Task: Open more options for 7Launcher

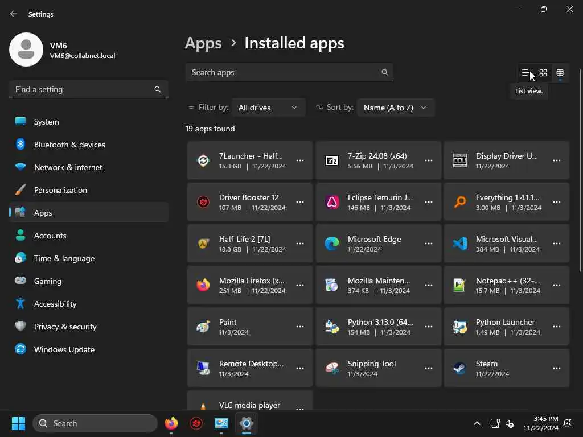Action: pyautogui.click(x=300, y=160)
